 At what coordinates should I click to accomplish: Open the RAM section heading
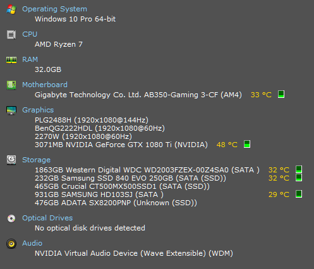30,59
